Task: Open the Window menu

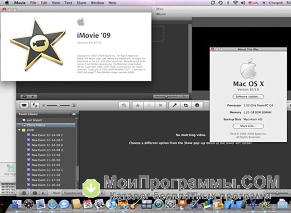Action: tap(97, 3)
